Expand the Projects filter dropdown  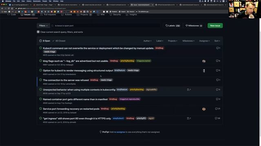click(173, 41)
